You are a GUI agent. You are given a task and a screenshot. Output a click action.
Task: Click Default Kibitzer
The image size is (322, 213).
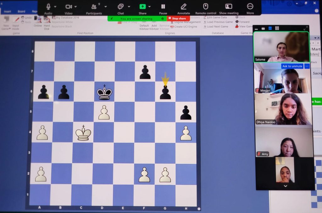click(144, 27)
